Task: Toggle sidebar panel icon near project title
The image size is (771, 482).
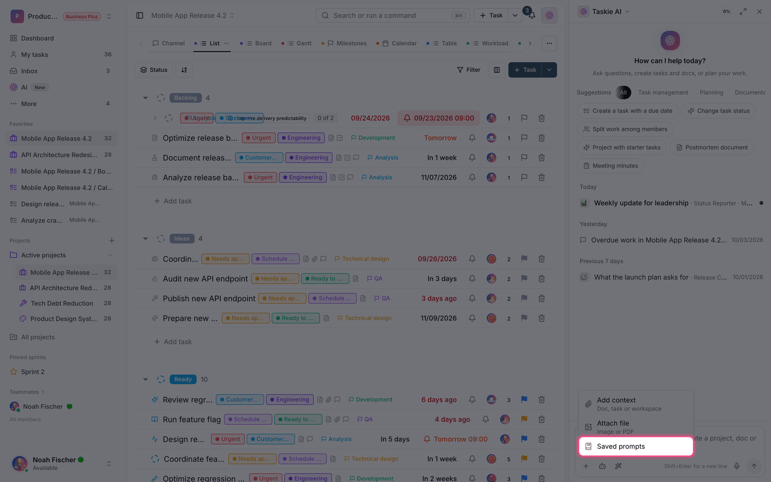Action: [x=140, y=15]
